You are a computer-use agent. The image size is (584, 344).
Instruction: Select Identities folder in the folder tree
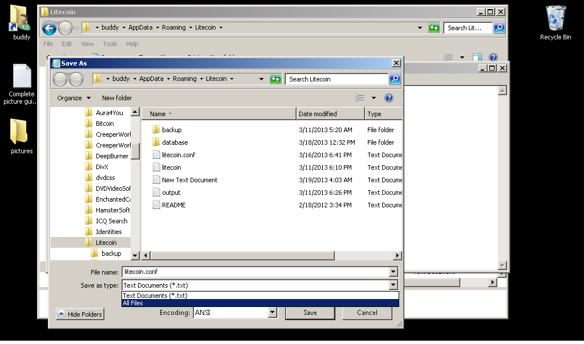coord(108,232)
